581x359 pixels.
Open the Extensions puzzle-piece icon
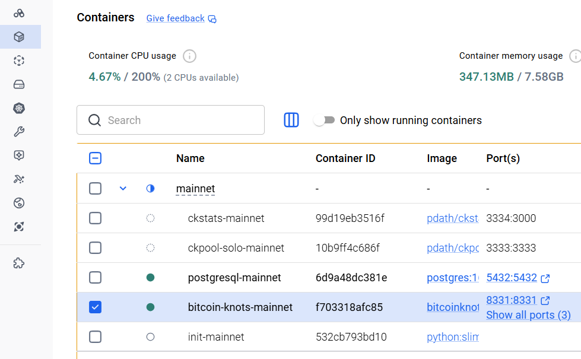19,263
